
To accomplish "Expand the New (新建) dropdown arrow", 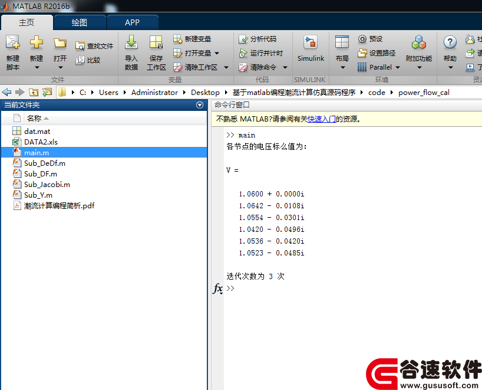I will coord(37,67).
